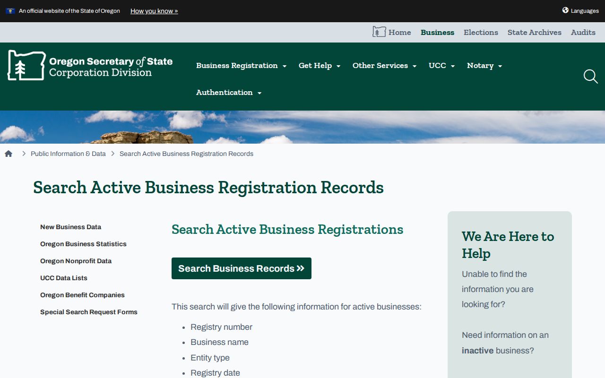Go to Oregon Nonprofit Data
This screenshot has height=378, width=605.
tap(76, 261)
